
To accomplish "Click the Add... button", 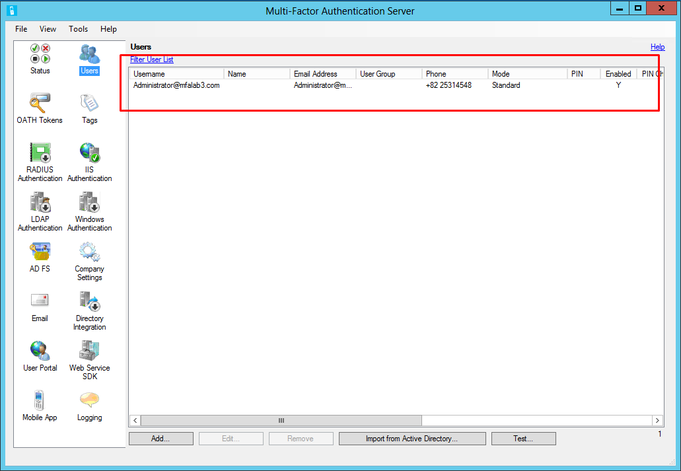I will (161, 439).
